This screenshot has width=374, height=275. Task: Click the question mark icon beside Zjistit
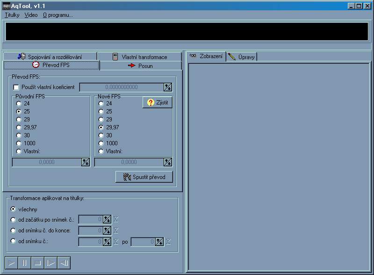tap(150, 102)
